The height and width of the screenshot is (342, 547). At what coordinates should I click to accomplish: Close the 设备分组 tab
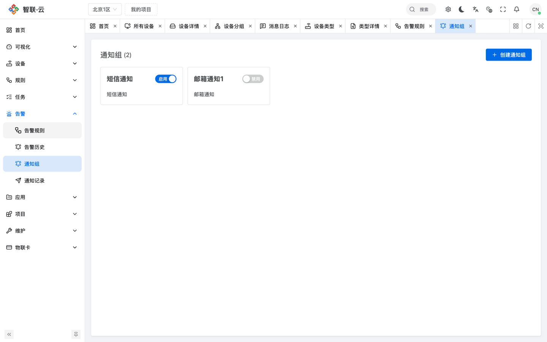(x=250, y=26)
